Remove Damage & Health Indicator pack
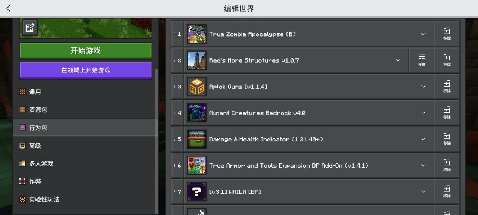The width and height of the screenshot is (478, 215). coord(447,139)
